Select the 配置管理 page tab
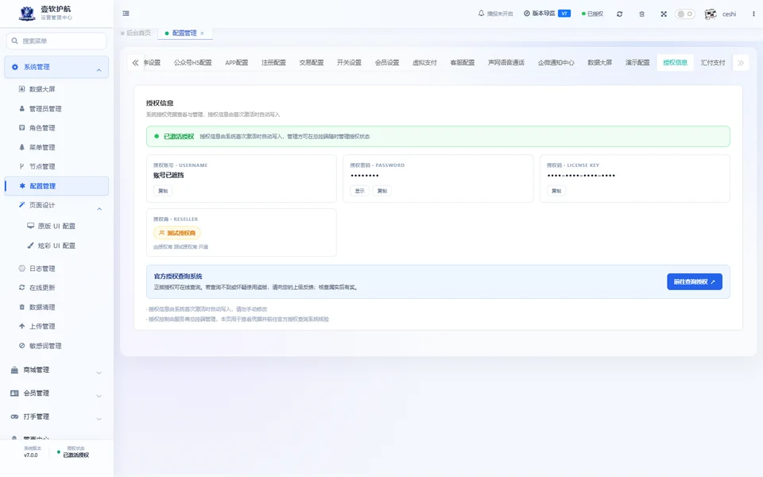This screenshot has height=477, width=763. coord(184,33)
